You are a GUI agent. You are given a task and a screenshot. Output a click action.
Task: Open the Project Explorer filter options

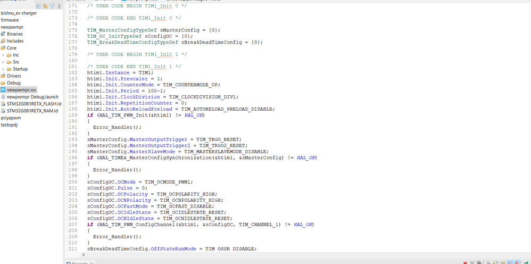point(52,6)
